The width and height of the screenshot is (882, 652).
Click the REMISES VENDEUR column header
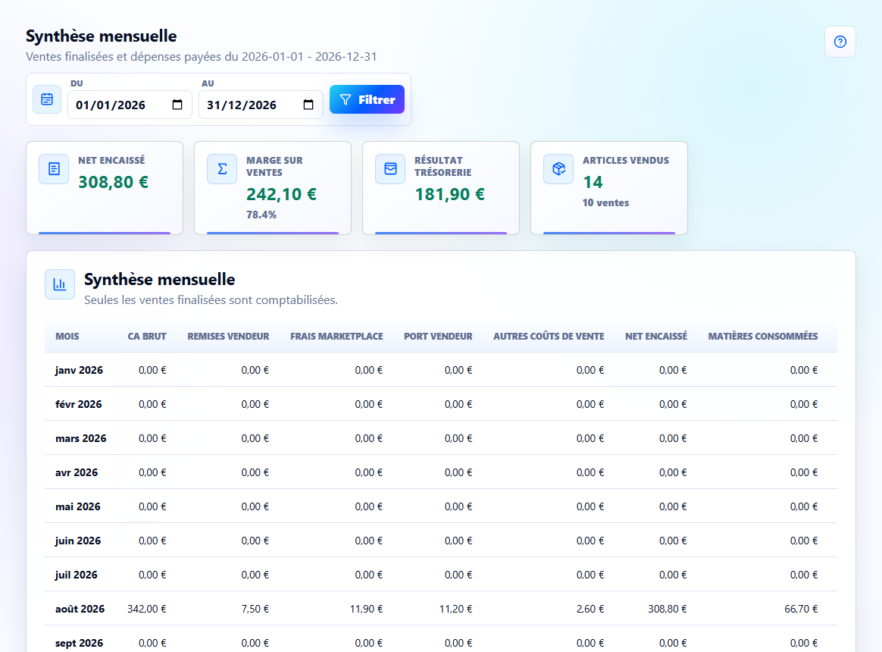tap(228, 336)
